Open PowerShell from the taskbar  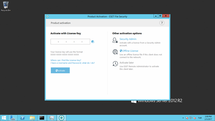coord(22,118)
